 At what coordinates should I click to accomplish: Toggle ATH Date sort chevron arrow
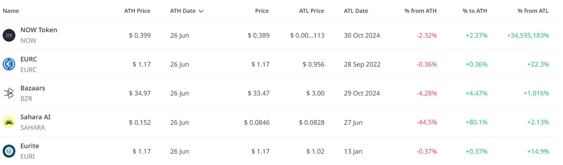pos(201,11)
